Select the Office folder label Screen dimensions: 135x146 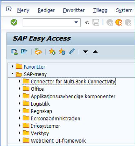tap(37, 89)
